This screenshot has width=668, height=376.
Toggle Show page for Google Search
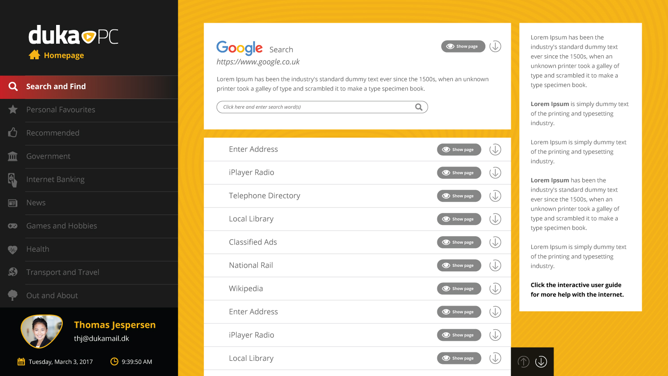pos(463,46)
